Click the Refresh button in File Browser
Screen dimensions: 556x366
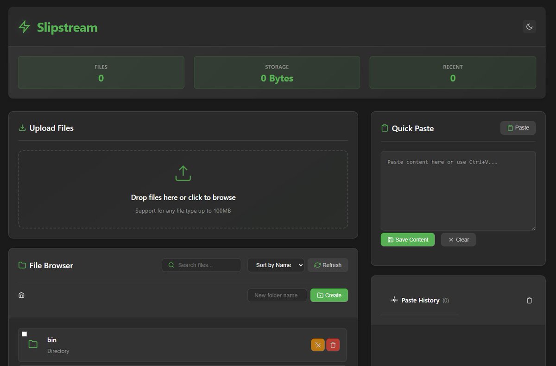coord(328,265)
